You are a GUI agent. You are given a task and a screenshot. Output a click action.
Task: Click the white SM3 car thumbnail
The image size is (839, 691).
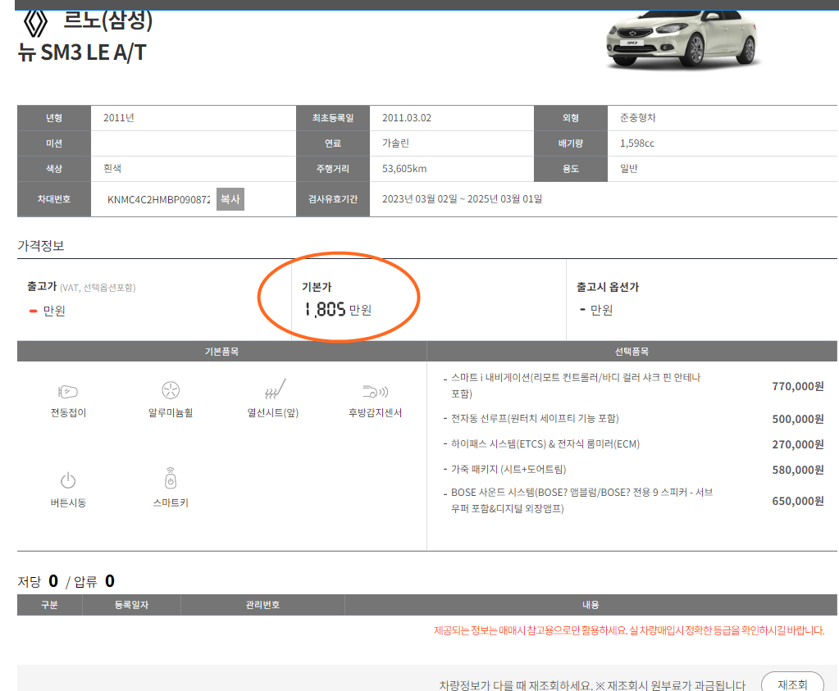[682, 39]
